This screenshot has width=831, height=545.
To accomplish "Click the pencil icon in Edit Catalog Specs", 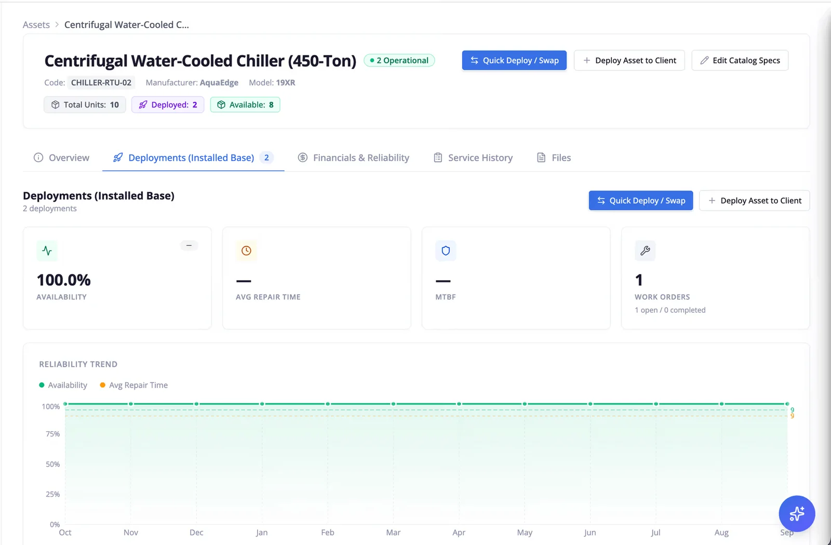I will 704,60.
